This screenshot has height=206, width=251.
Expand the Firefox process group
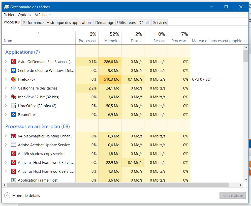coord(6,79)
